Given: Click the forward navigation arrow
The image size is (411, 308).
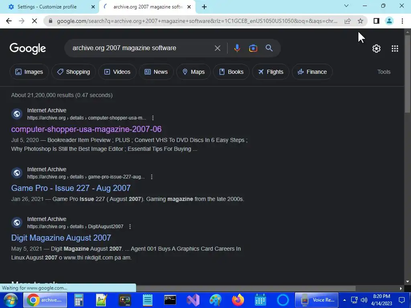Looking at the screenshot, I should (x=22, y=21).
